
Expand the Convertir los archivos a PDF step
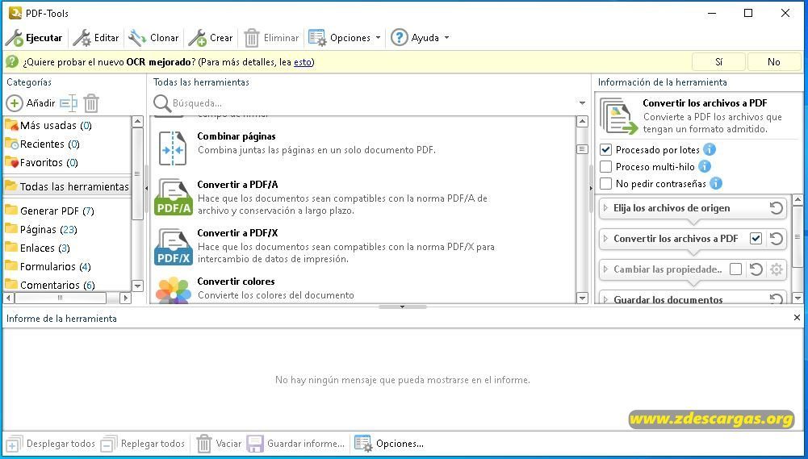(605, 239)
